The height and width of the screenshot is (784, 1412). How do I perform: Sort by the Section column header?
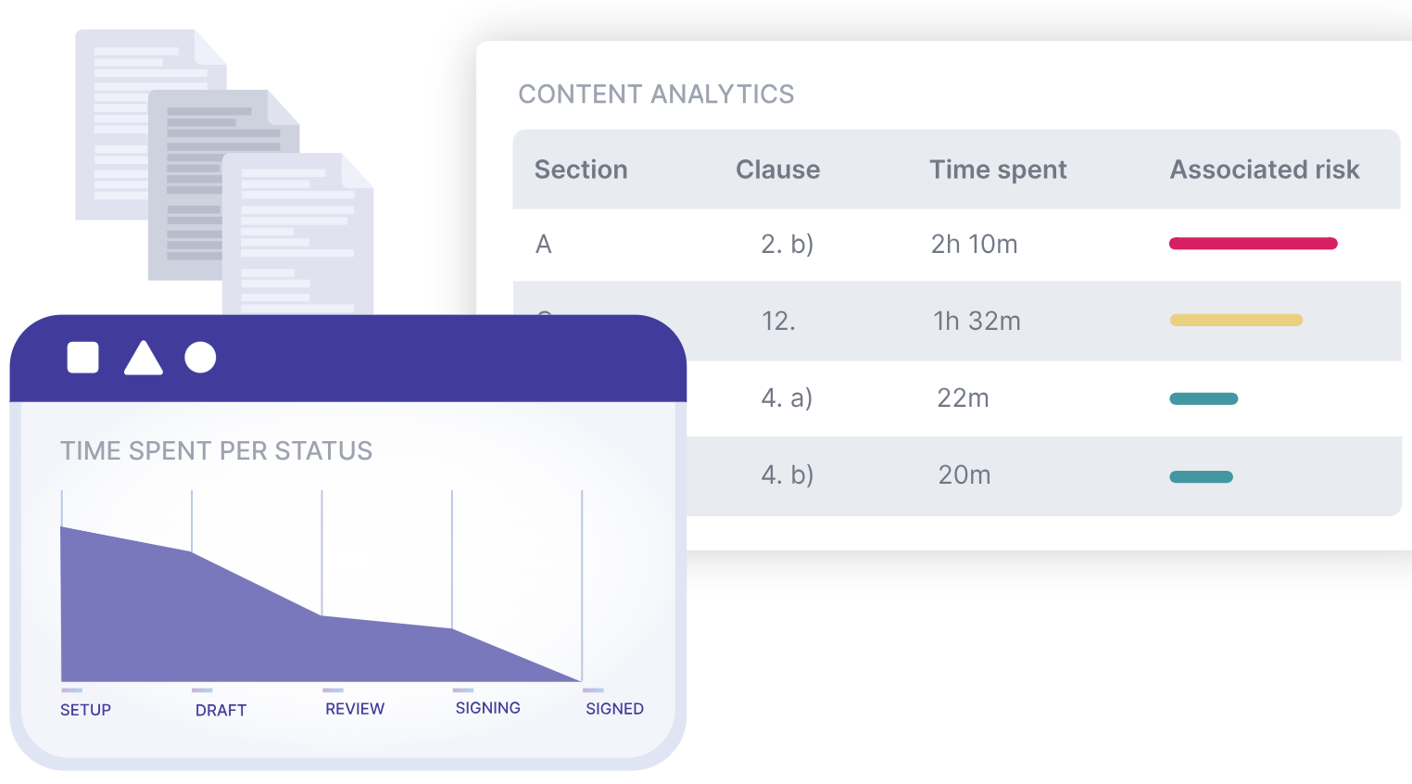click(581, 170)
